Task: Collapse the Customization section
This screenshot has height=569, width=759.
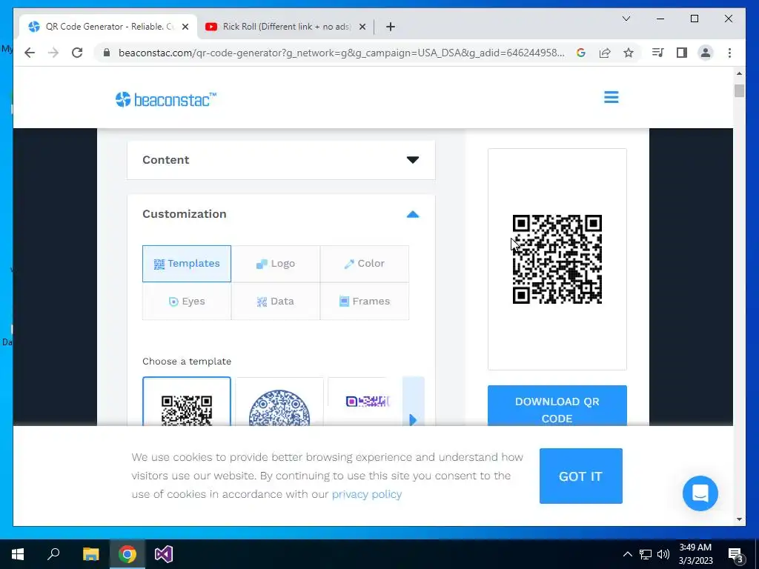Action: click(x=412, y=214)
